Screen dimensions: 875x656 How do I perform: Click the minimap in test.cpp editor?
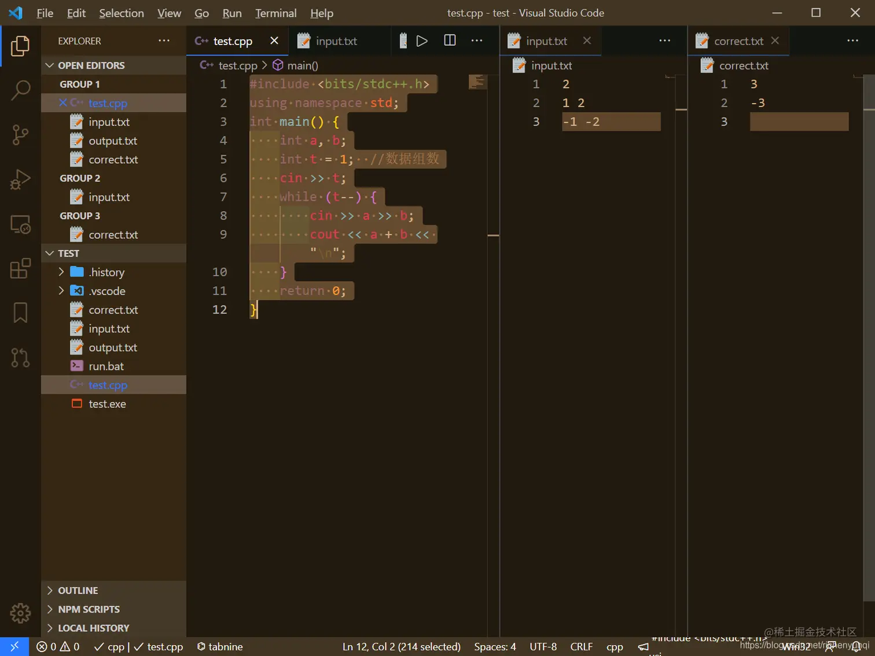(x=477, y=82)
